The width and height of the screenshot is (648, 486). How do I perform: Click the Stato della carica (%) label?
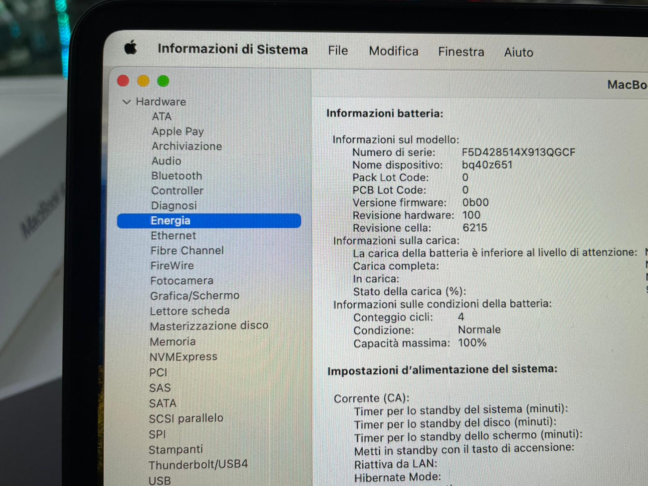click(409, 292)
